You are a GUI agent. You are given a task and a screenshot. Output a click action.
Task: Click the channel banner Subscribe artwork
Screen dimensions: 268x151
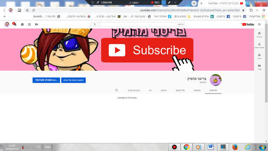click(147, 50)
